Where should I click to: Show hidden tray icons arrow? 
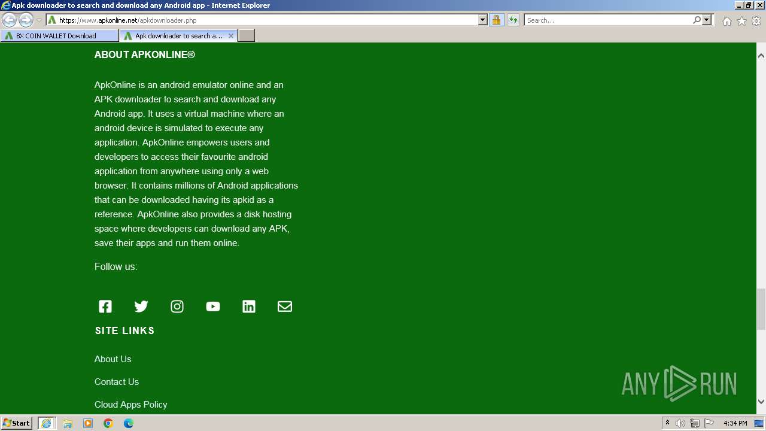[667, 423]
